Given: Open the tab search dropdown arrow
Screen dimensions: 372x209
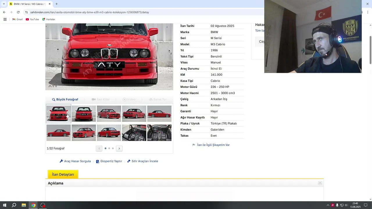Looking at the screenshot, I should (3, 4).
